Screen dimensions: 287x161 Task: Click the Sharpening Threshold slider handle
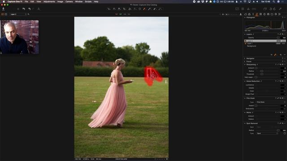click(x=262, y=74)
